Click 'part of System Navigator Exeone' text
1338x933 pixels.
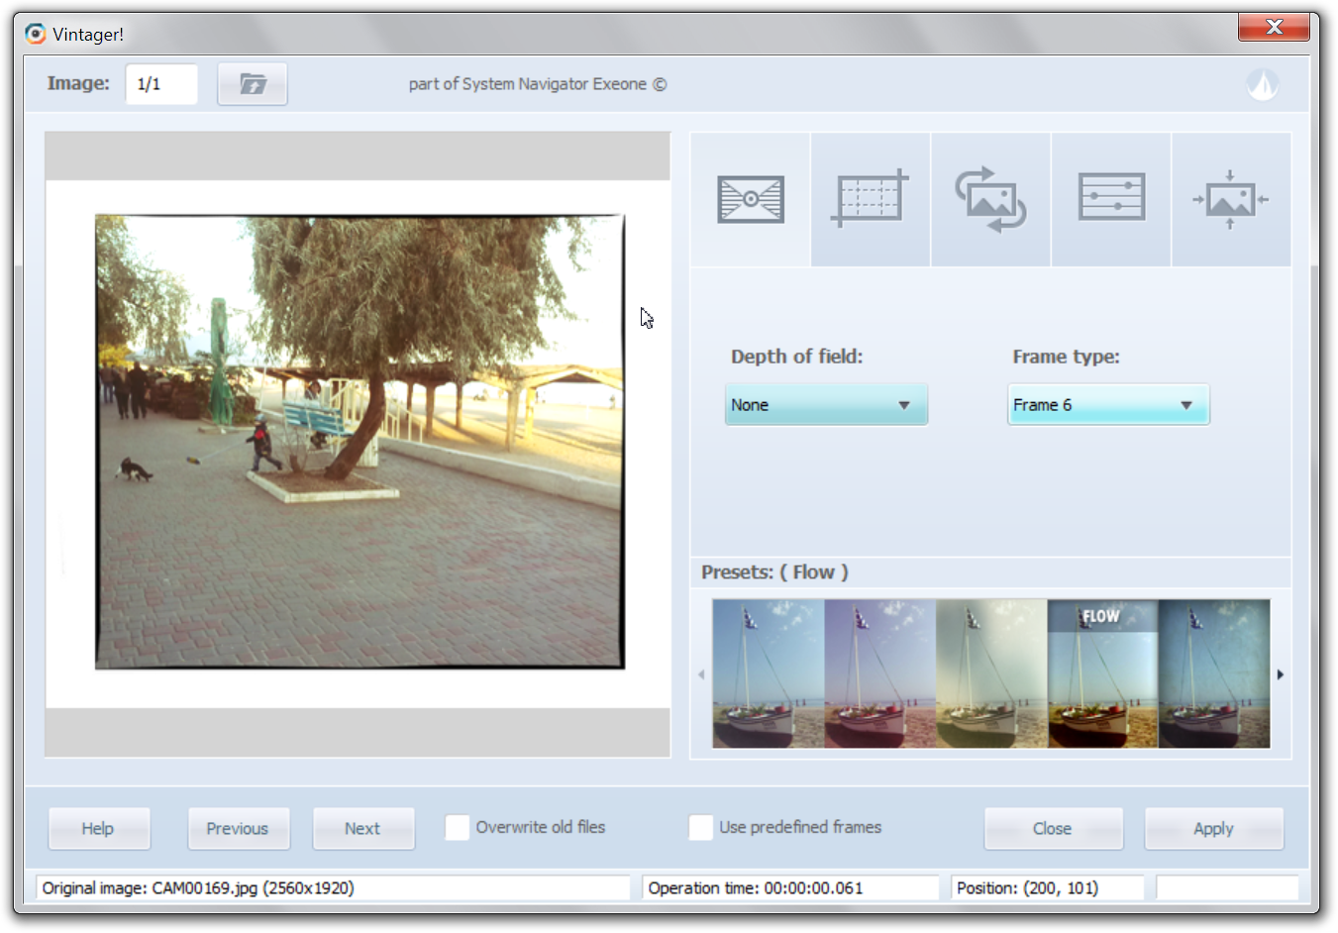tap(538, 84)
